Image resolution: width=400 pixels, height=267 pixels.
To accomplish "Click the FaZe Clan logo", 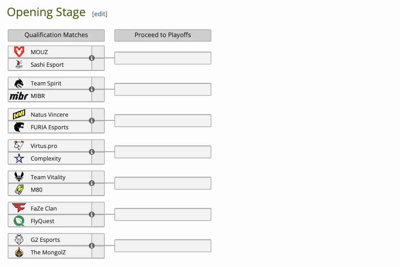I will (19, 208).
